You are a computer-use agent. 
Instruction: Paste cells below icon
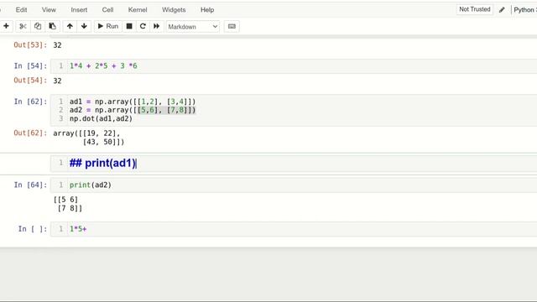[x=52, y=26]
